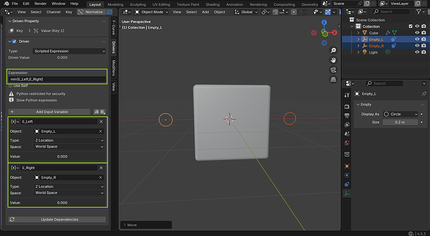Open the driver Type Scripted Expression dropdown
Viewport: 430px width, 236px height.
(x=69, y=51)
